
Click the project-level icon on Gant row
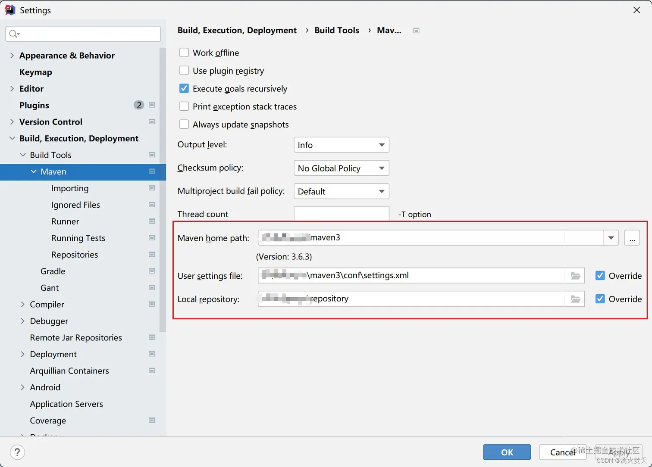point(152,288)
